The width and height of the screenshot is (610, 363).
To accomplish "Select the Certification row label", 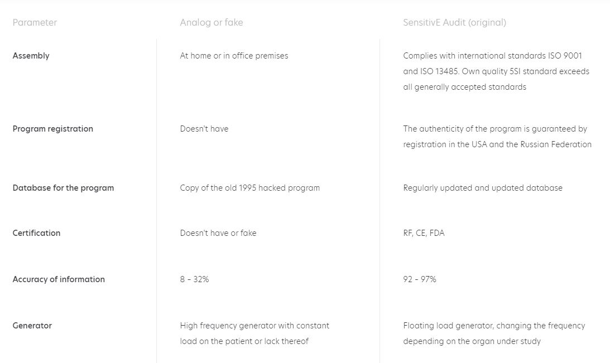I will 36,233.
